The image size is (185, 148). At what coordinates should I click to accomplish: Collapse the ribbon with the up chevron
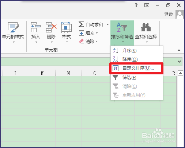tap(179, 50)
